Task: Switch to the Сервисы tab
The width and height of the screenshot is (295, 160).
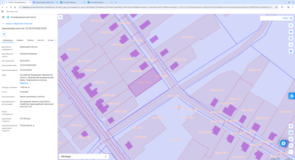Action: click(x=20, y=41)
